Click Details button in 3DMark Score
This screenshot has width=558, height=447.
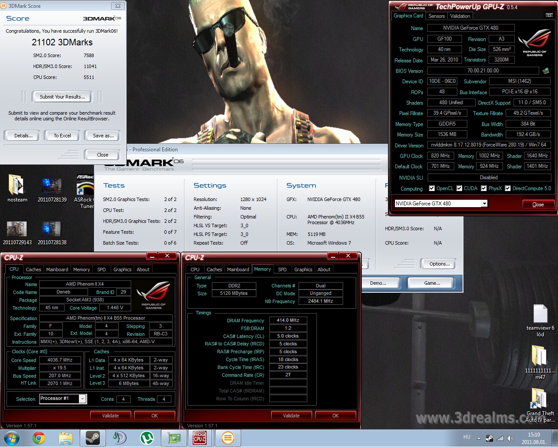click(x=24, y=136)
